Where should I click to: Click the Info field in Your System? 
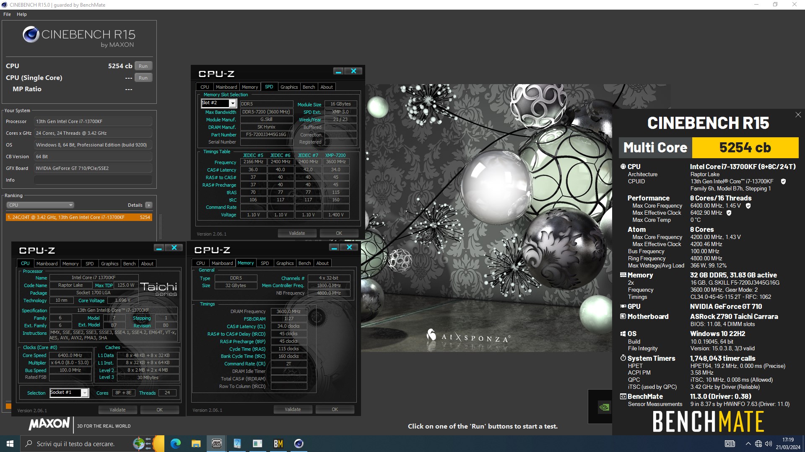tap(93, 180)
